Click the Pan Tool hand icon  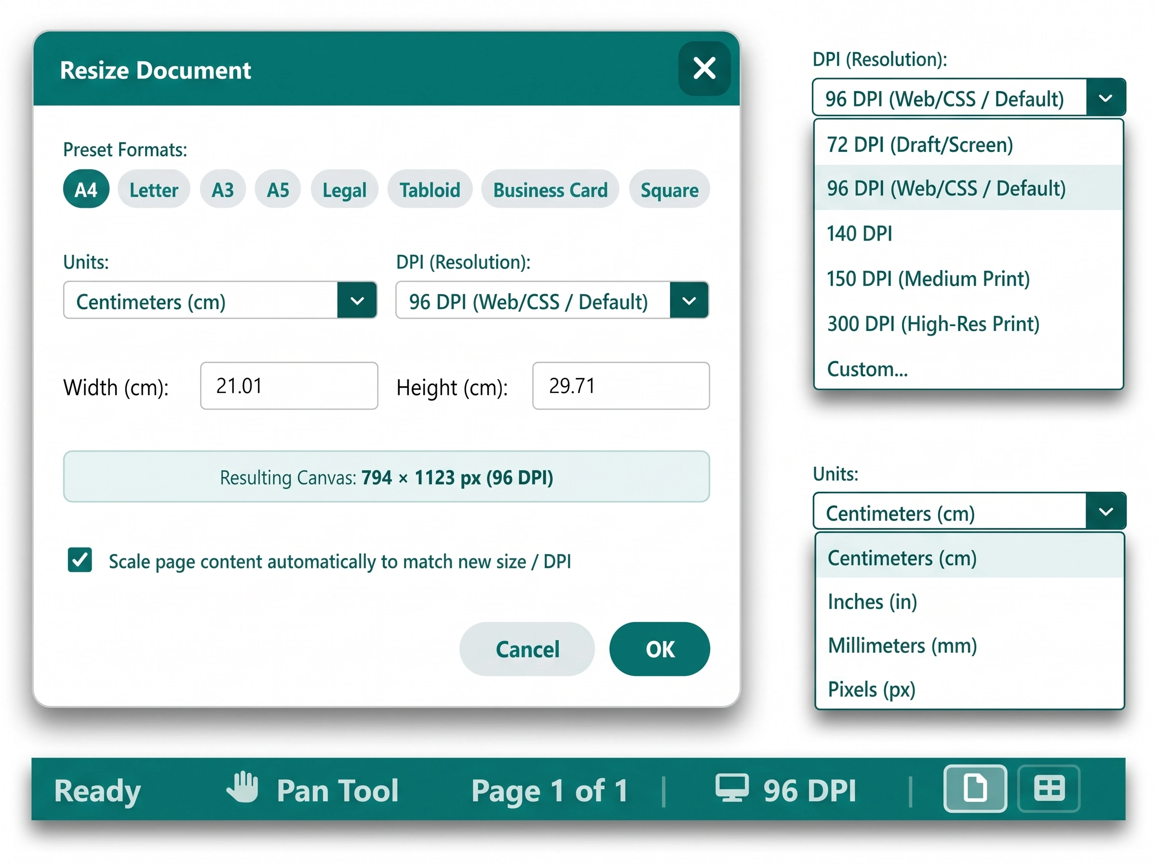coord(242,787)
